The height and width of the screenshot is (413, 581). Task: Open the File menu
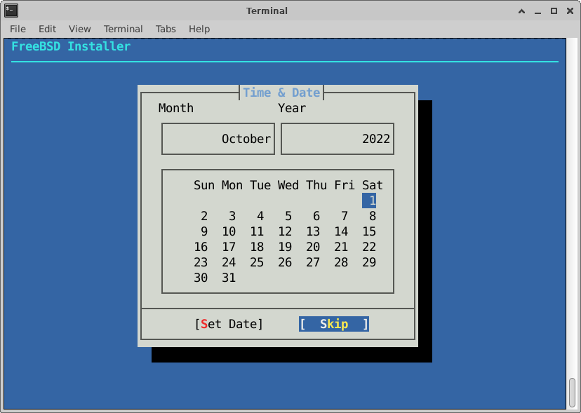click(x=18, y=29)
